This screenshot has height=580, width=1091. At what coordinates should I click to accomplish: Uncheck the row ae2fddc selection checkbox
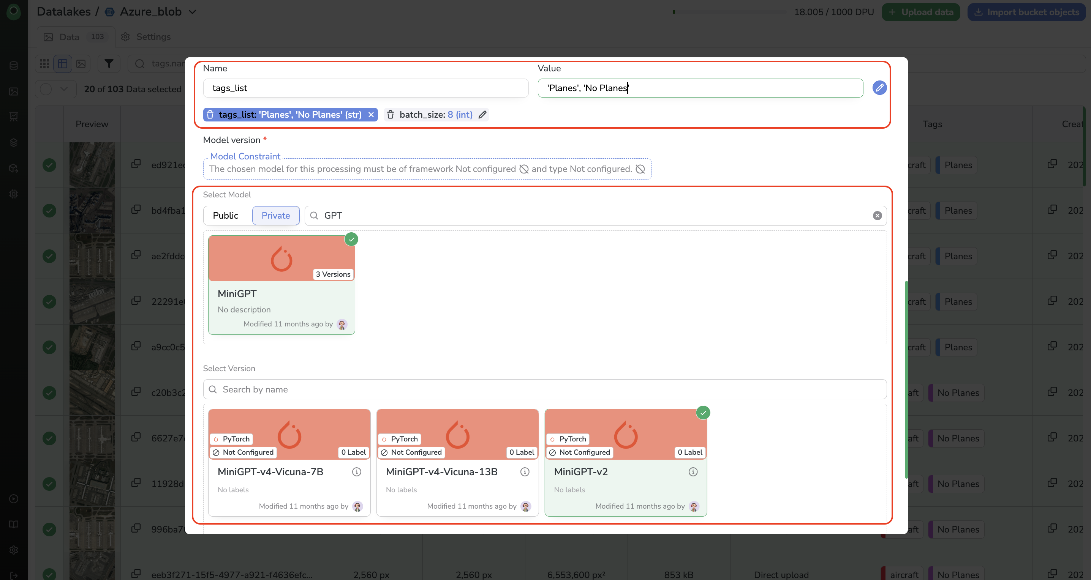pos(49,256)
